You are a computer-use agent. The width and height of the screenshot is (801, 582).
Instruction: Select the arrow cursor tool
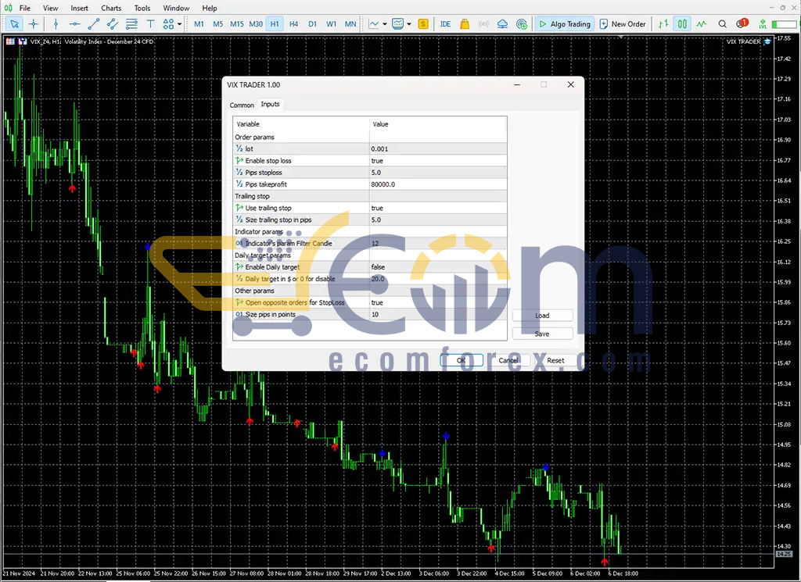pos(14,24)
